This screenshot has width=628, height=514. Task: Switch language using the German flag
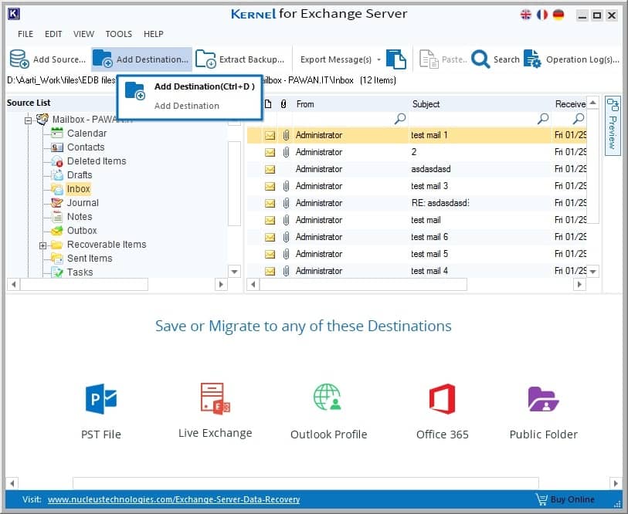pos(558,15)
